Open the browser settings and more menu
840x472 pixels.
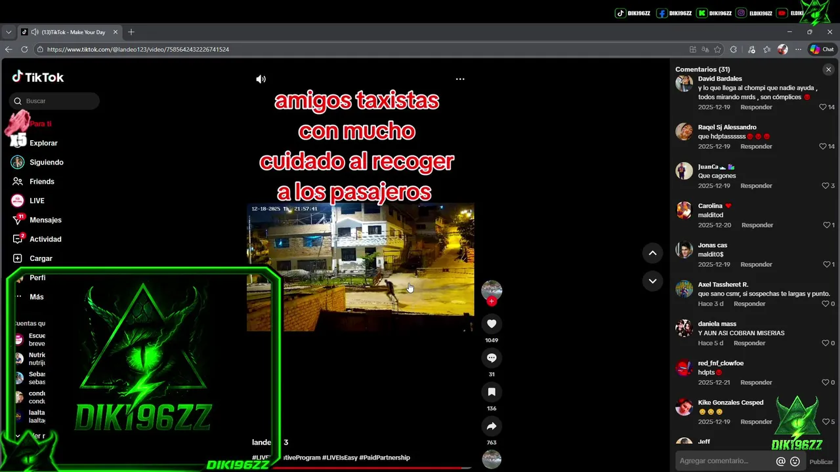tap(798, 49)
